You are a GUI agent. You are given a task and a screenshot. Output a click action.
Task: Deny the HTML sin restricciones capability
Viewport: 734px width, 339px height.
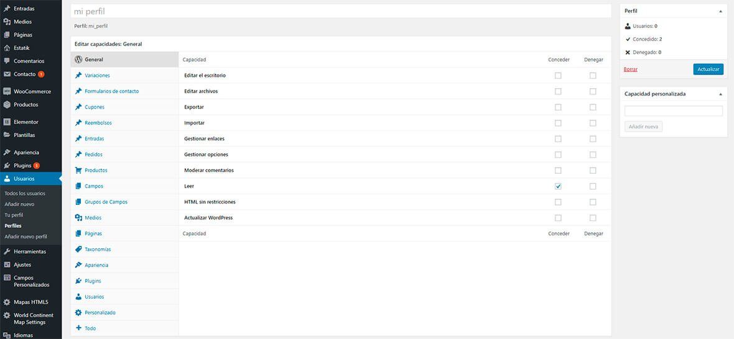pyautogui.click(x=593, y=202)
